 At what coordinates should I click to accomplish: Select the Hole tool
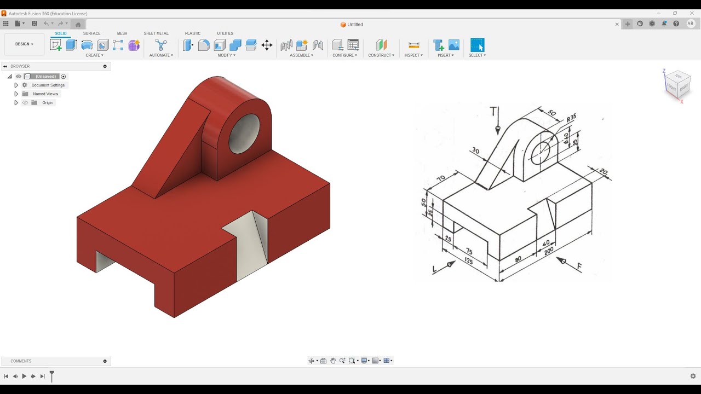102,45
